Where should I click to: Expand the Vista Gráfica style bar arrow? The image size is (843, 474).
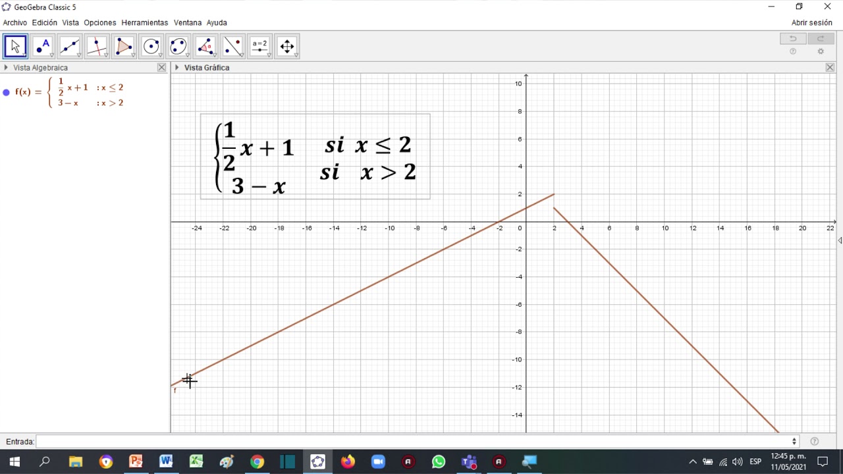tap(177, 67)
